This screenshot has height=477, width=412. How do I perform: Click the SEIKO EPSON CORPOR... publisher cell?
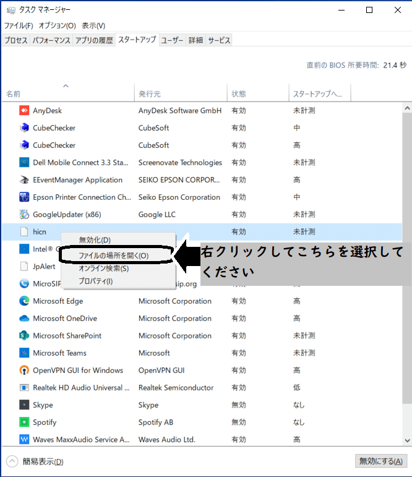(179, 180)
